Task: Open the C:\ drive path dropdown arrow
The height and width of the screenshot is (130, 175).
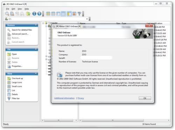Action: [x=87, y=19]
